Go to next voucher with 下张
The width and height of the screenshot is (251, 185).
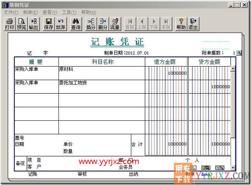(154, 24)
